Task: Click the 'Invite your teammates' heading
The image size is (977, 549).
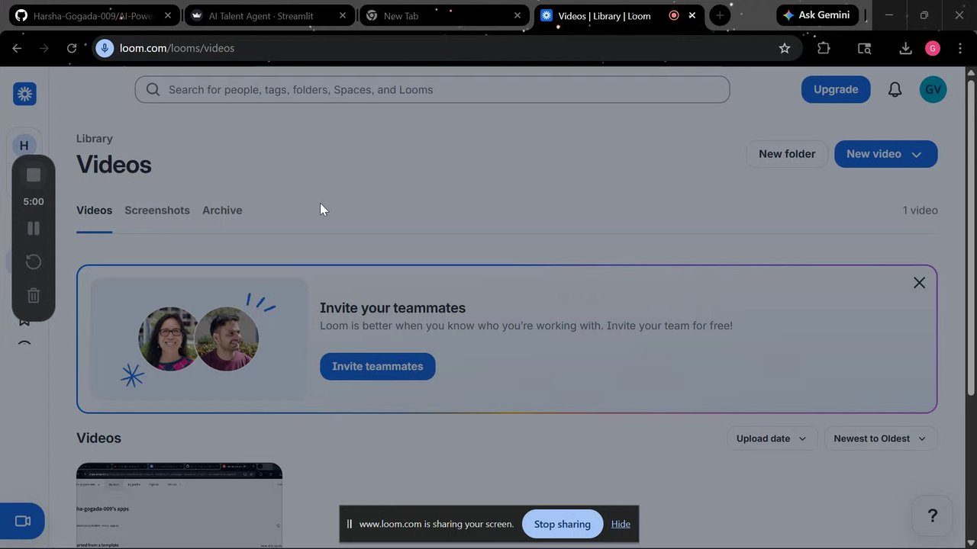Action: pos(392,308)
